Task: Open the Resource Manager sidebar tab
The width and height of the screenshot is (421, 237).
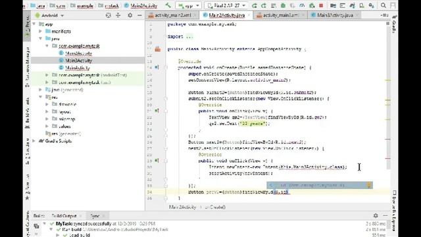Action: [27, 67]
